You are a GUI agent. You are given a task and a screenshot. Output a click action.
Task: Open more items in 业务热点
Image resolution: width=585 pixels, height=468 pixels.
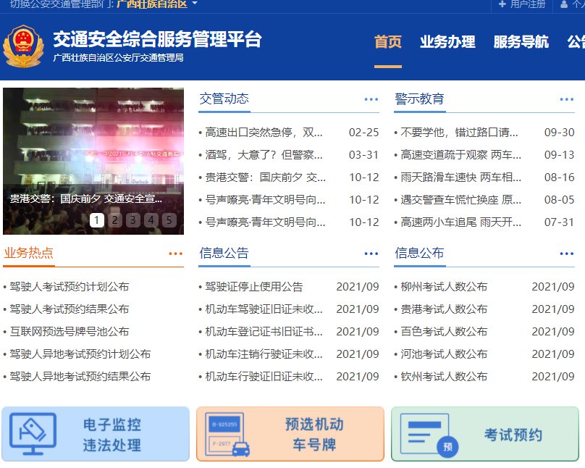pyautogui.click(x=176, y=254)
